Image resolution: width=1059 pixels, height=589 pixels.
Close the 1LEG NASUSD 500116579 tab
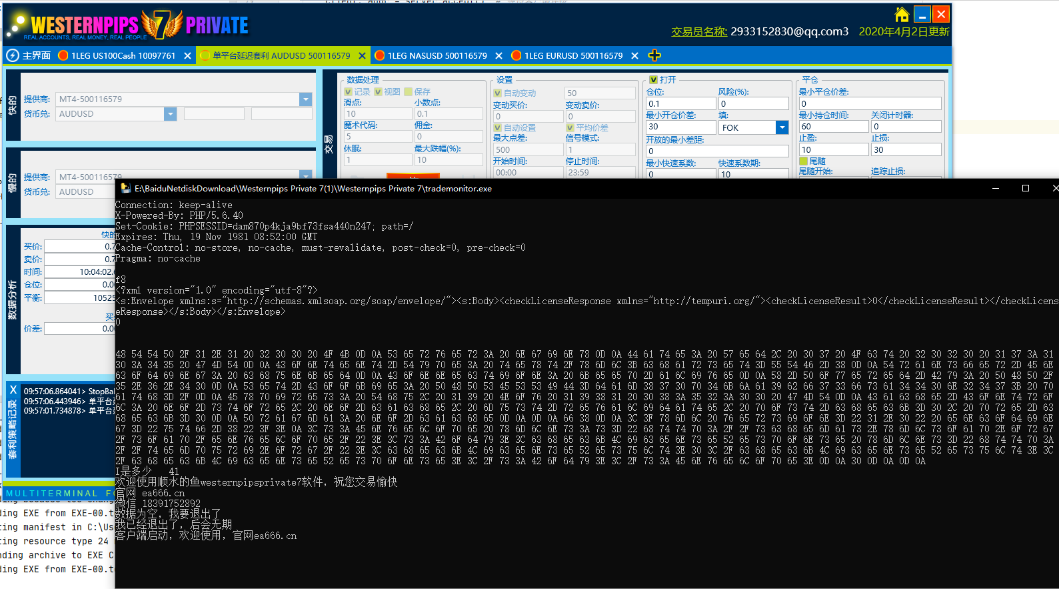[x=499, y=56]
